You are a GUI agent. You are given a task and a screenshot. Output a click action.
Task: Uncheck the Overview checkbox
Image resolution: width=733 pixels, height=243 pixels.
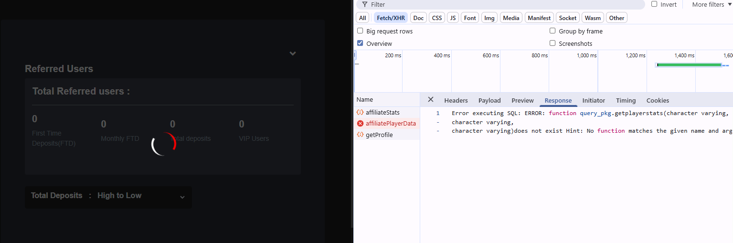pyautogui.click(x=360, y=43)
